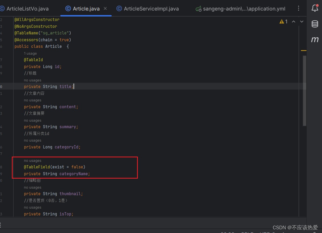The image size is (322, 233).
Task: Click the @AllArgsConstructor annotation
Action: click(x=37, y=20)
